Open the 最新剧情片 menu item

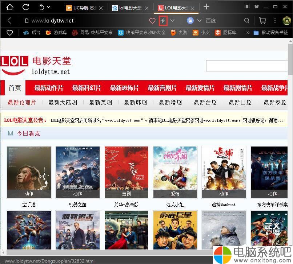coord(238,88)
